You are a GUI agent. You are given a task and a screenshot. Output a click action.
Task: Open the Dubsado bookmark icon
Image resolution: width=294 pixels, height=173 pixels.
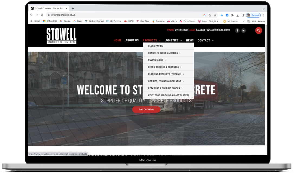pyautogui.click(x=153, y=21)
